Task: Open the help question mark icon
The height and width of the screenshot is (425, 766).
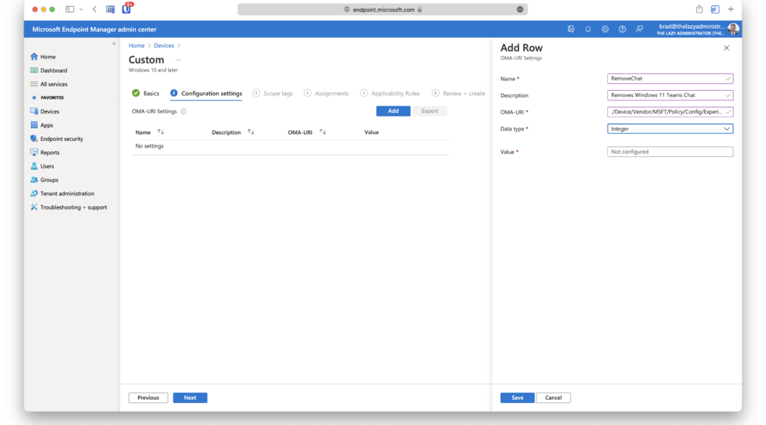Action: click(622, 30)
